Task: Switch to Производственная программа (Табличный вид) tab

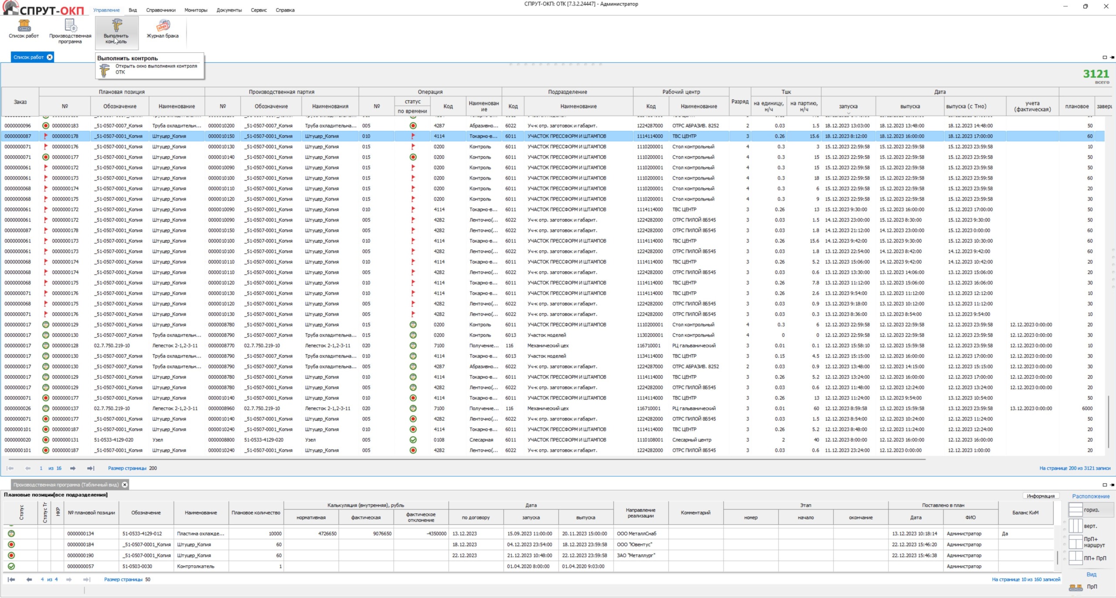Action: (65, 485)
